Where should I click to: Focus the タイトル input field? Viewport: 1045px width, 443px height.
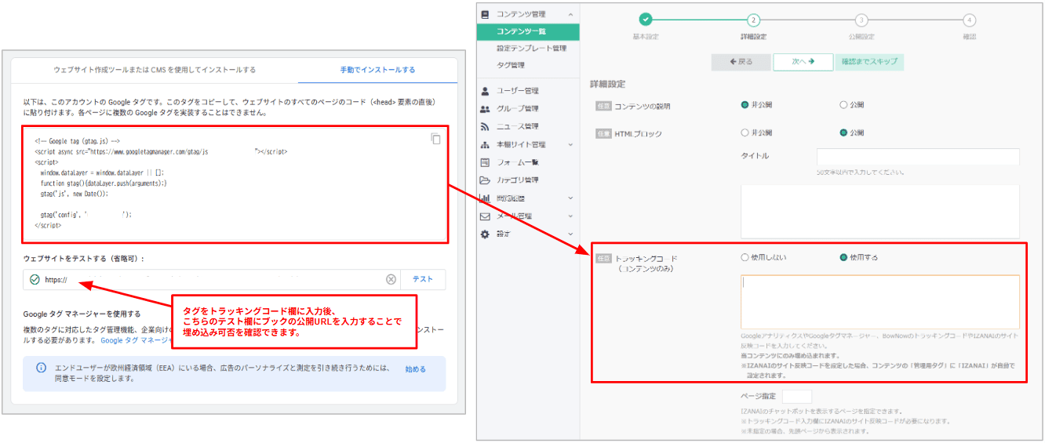pyautogui.click(x=918, y=157)
